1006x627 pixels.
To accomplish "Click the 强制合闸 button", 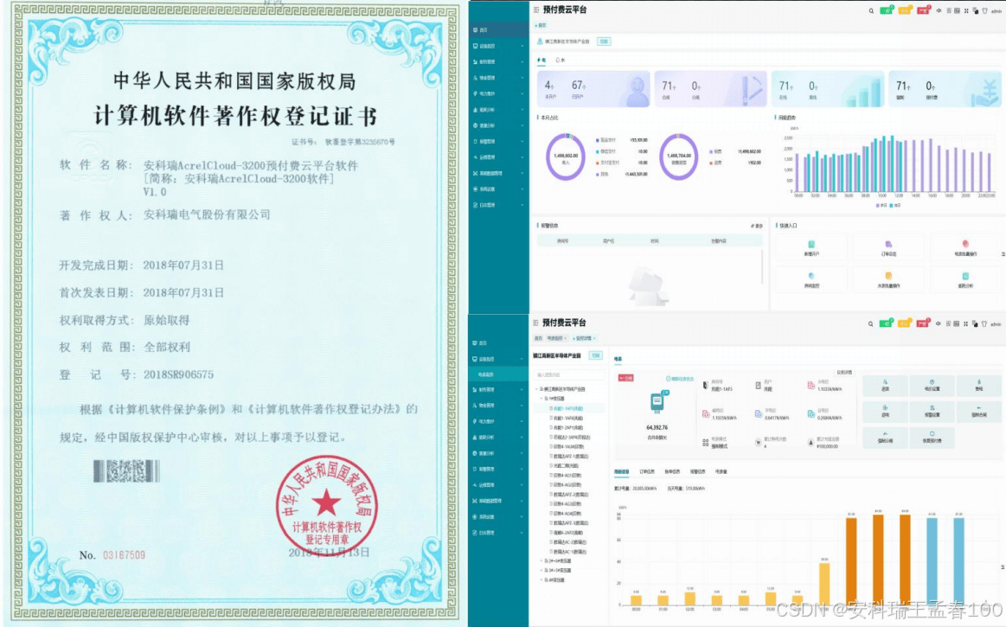I will pyautogui.click(x=979, y=411).
